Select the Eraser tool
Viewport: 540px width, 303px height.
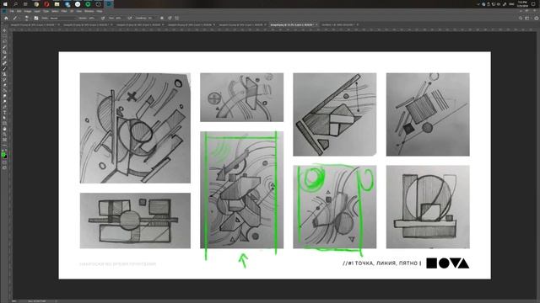pyautogui.click(x=4, y=85)
